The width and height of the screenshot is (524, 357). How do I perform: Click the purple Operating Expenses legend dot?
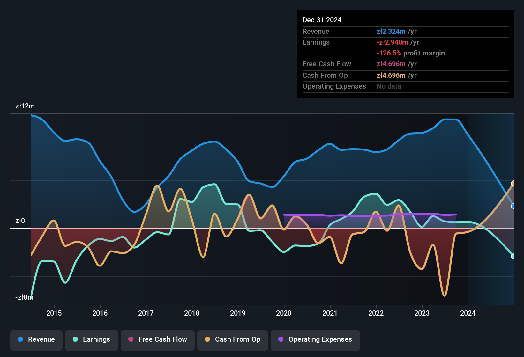click(280, 339)
